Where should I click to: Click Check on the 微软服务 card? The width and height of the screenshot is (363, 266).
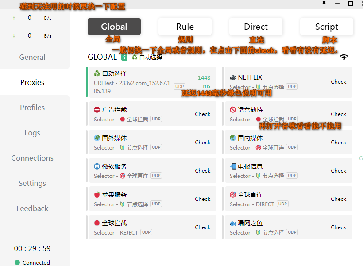(203, 170)
